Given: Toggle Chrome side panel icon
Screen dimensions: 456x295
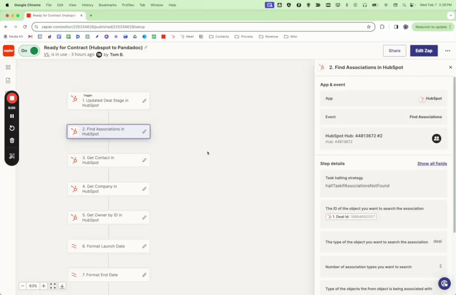Looking at the screenshot, I should (396, 27).
